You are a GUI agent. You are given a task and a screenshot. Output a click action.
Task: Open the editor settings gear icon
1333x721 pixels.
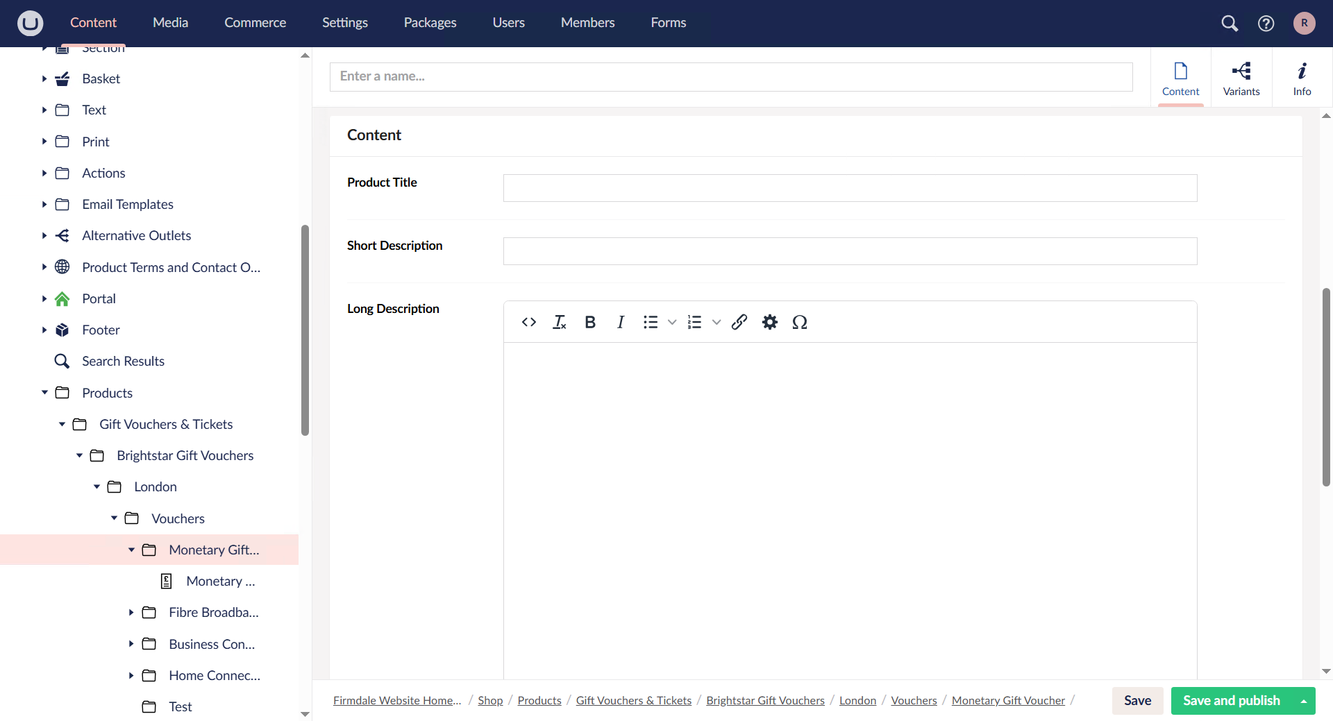tap(770, 322)
